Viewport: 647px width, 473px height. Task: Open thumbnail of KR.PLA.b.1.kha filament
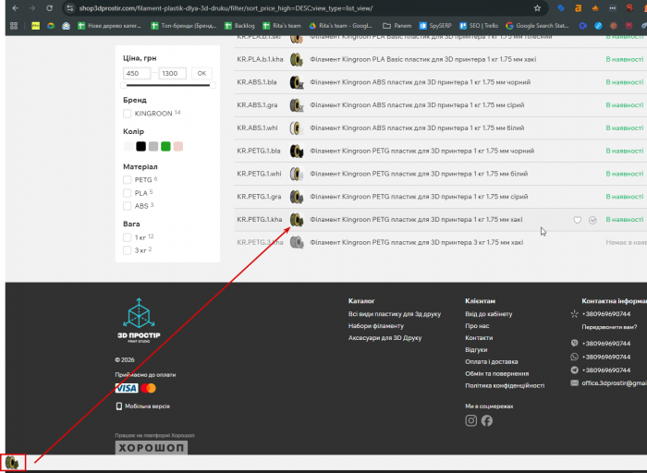click(297, 59)
